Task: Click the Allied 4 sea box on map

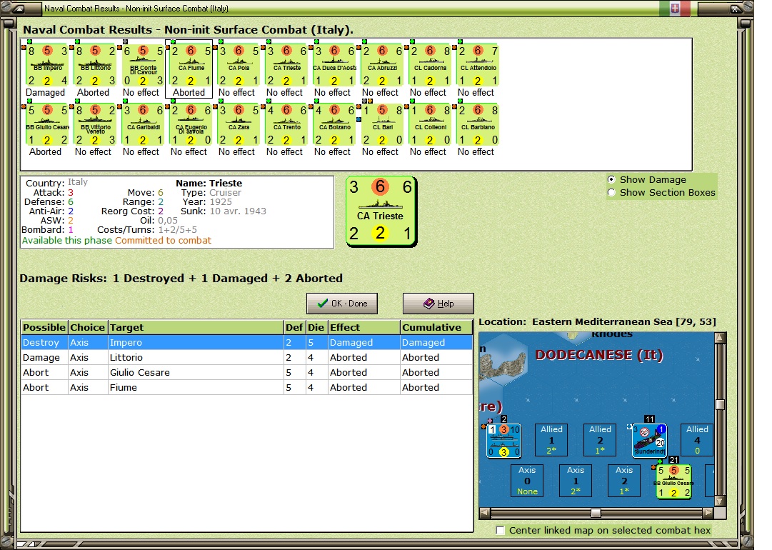Action: click(697, 440)
